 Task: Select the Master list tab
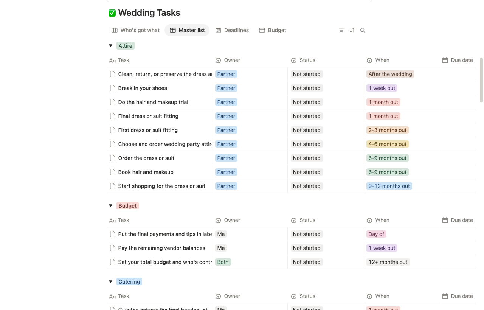[x=187, y=30]
